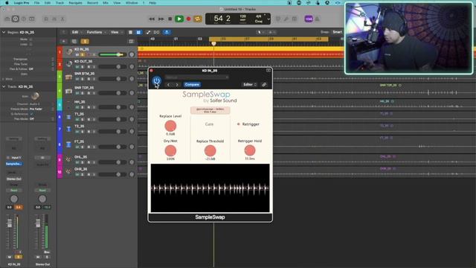Mute the KD OUT_35 track

point(77,66)
